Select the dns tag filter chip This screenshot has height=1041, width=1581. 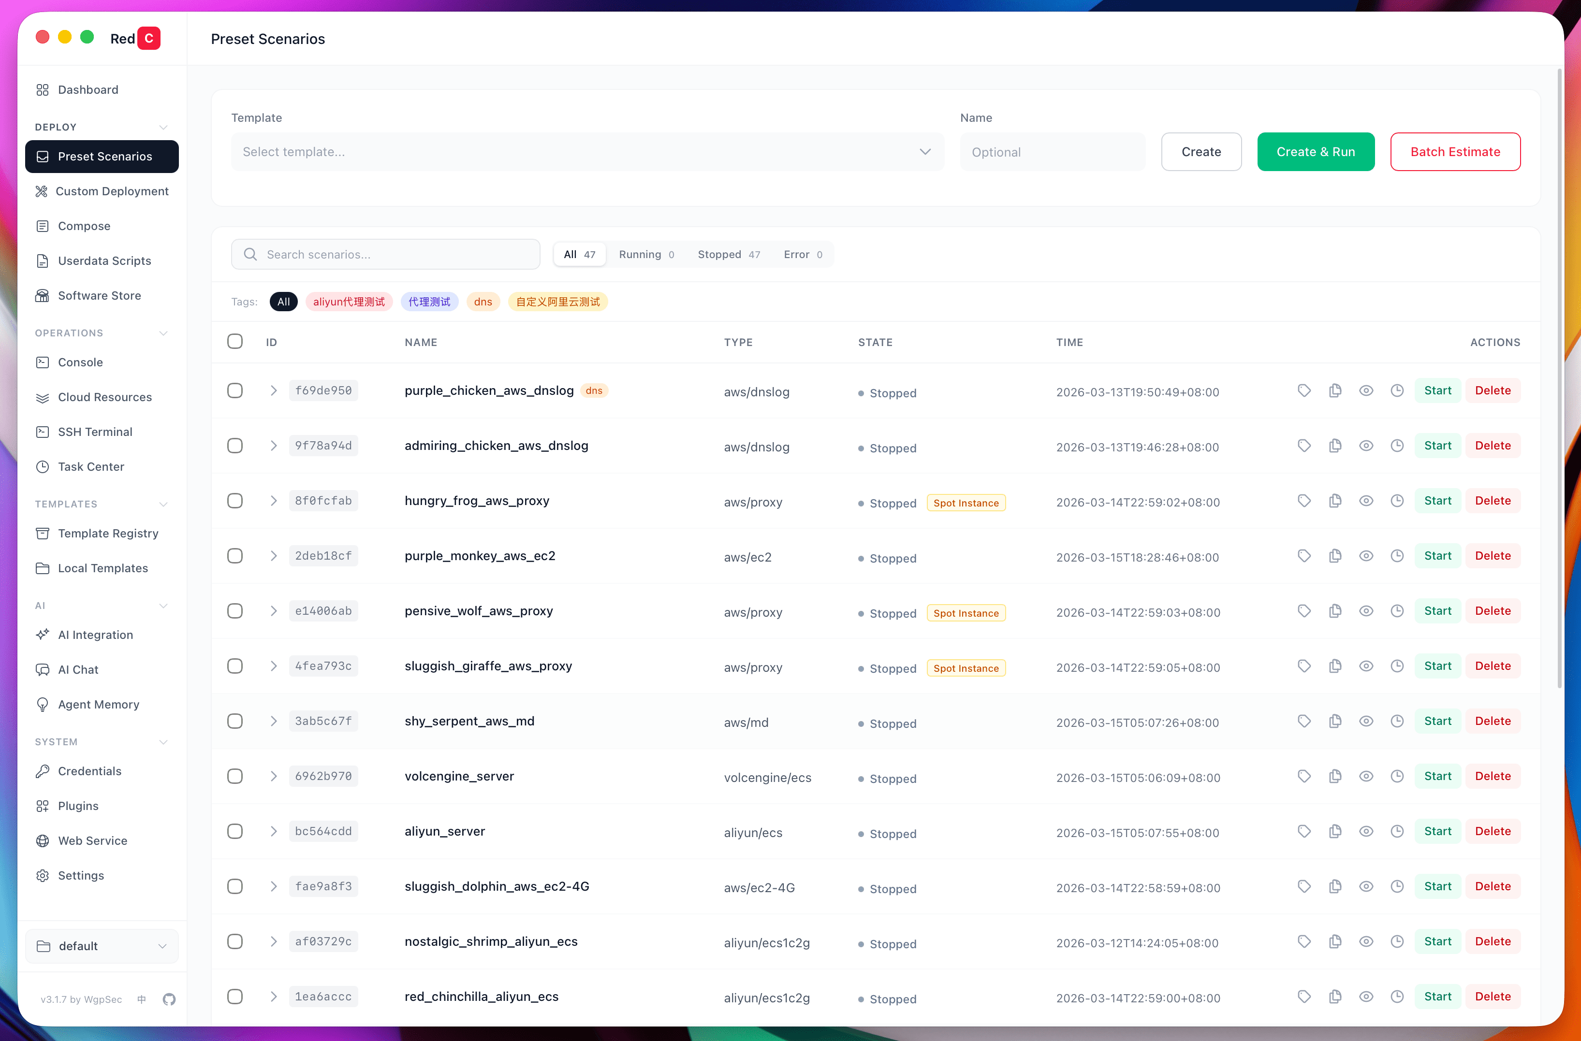(483, 302)
